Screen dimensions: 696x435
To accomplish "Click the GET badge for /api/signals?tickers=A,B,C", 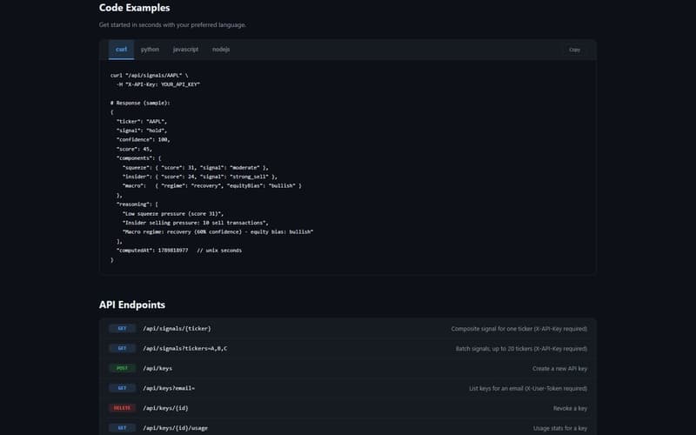I will coord(122,349).
